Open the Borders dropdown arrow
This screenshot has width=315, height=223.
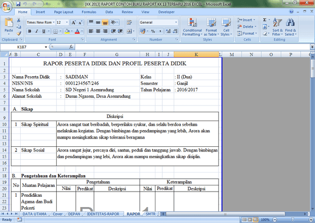[x=61, y=31]
